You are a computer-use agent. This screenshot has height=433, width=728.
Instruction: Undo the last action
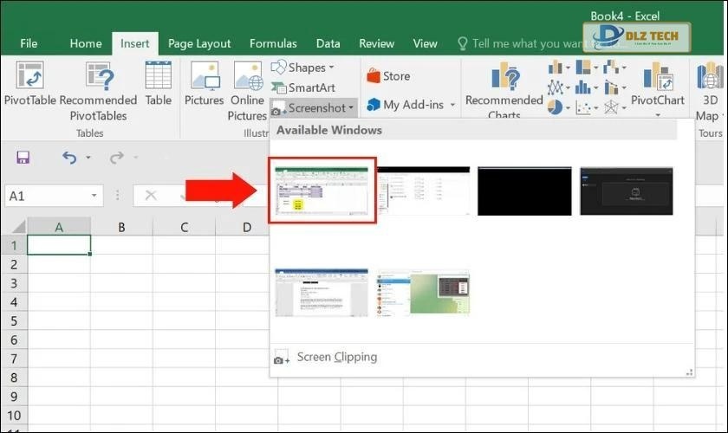pyautogui.click(x=69, y=158)
